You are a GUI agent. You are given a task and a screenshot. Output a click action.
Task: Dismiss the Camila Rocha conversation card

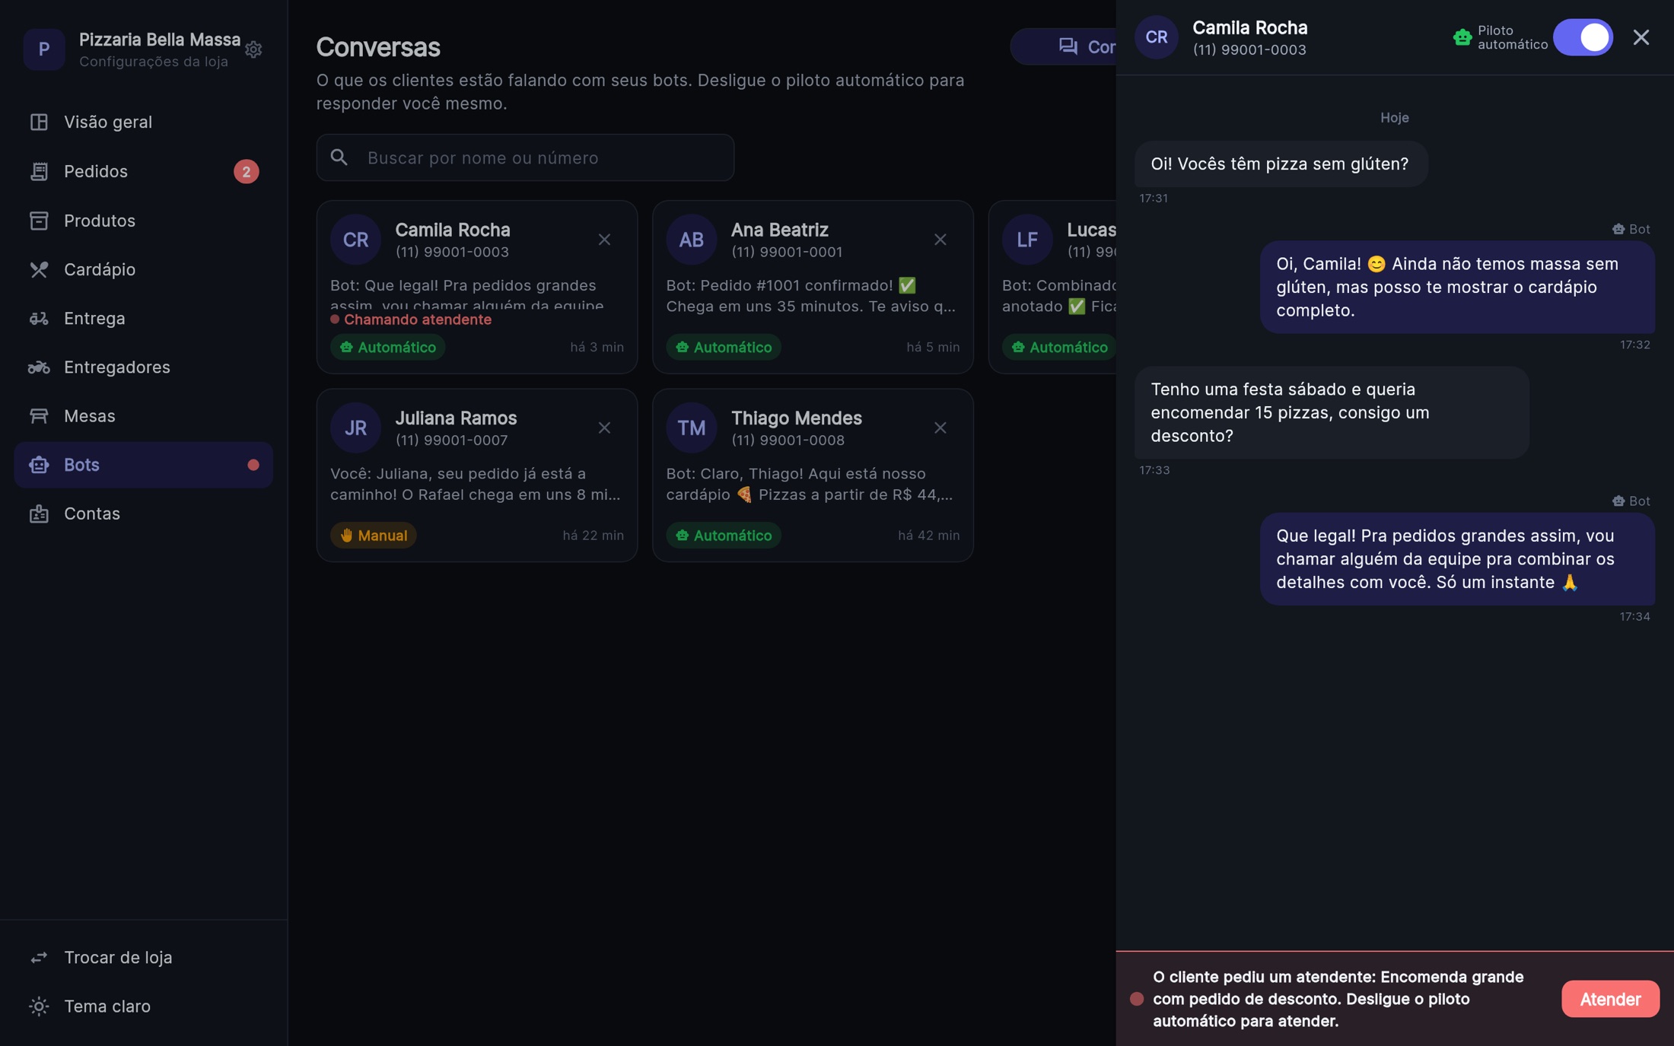(x=604, y=240)
